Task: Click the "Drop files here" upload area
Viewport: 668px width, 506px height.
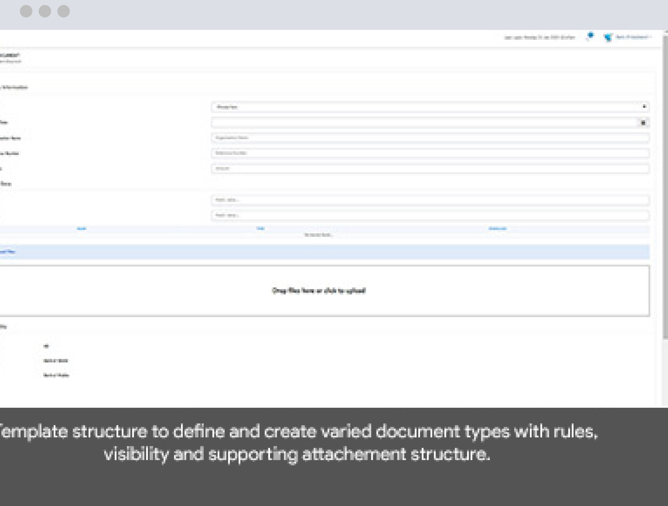Action: click(319, 291)
